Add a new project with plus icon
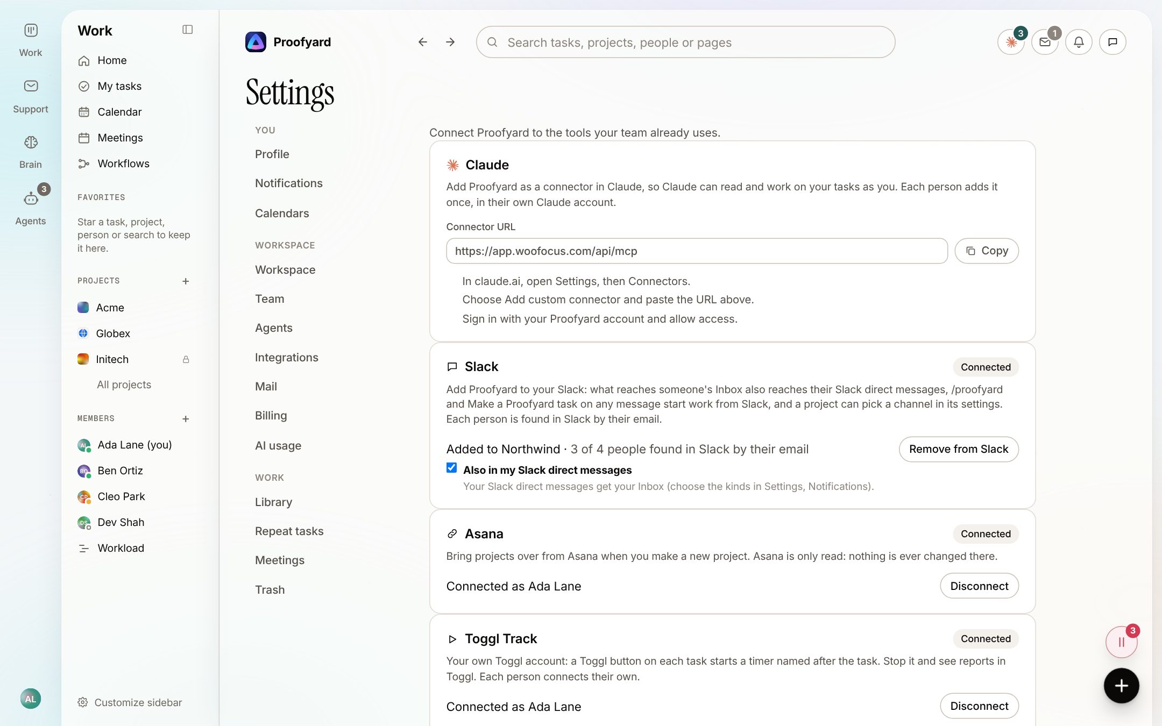The width and height of the screenshot is (1162, 726). 186,281
